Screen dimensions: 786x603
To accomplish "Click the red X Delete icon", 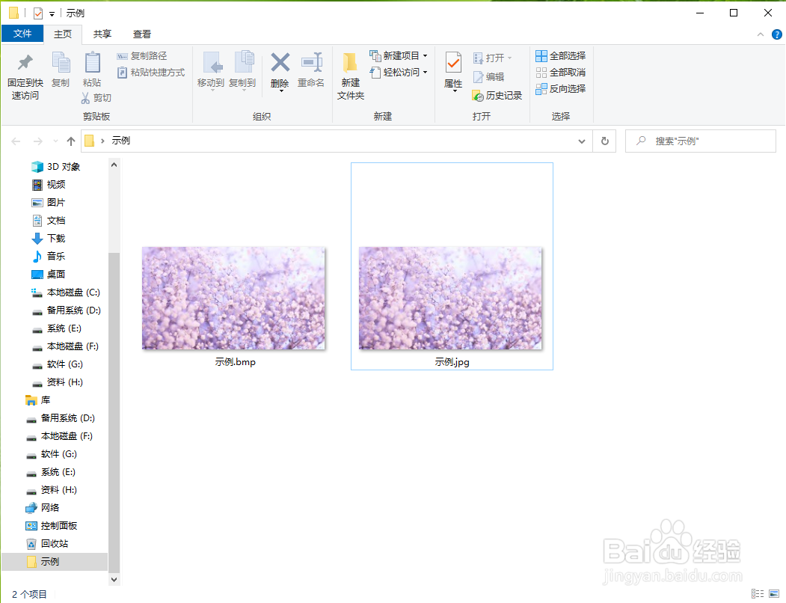I will pyautogui.click(x=280, y=63).
